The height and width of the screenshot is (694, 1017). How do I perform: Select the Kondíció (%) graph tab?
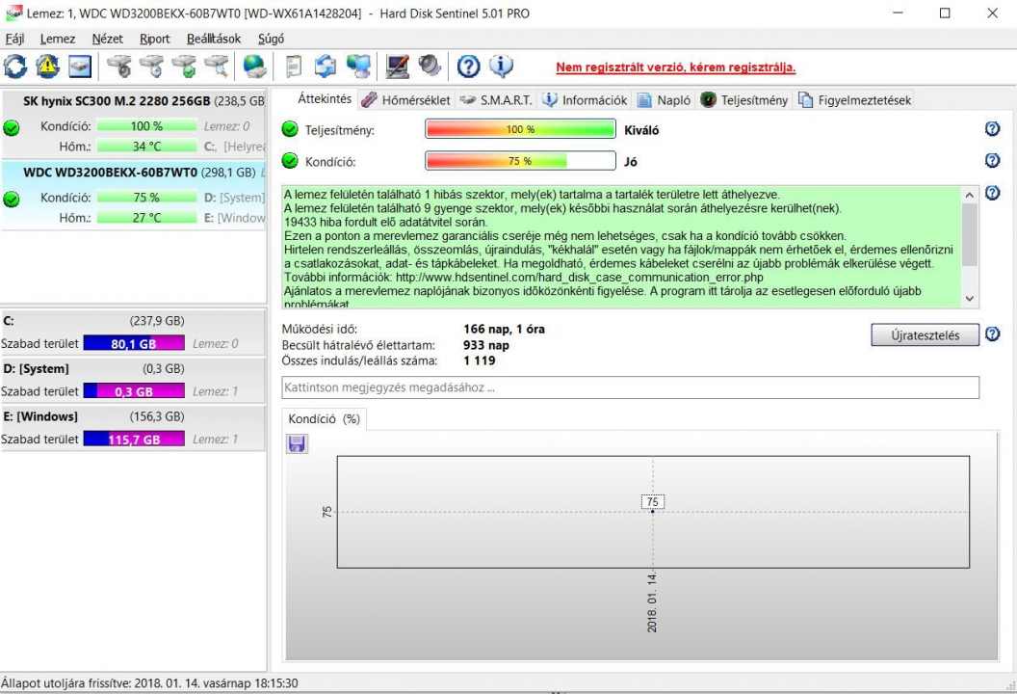324,418
